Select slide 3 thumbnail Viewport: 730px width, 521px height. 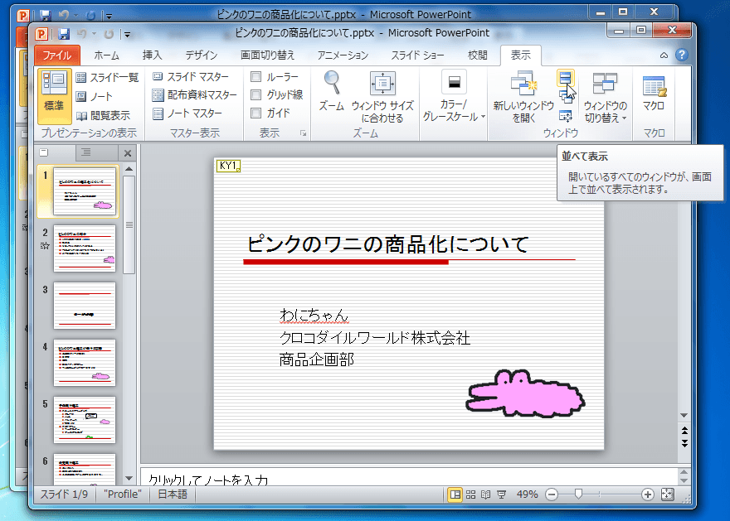click(x=85, y=306)
